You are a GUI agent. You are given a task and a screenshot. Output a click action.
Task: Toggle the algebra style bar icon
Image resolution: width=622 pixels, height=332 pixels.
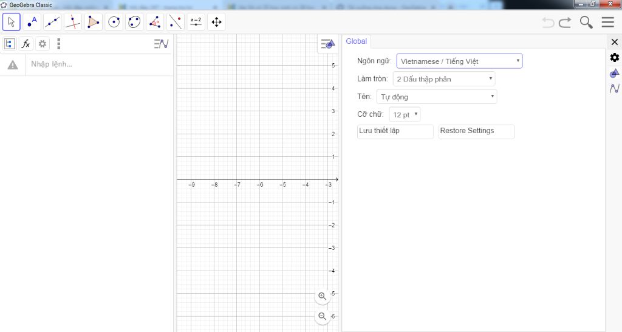(161, 44)
